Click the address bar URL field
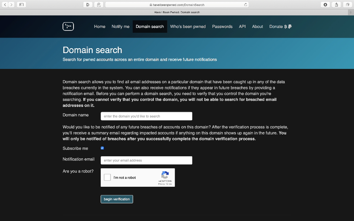The image size is (354, 221). pyautogui.click(x=177, y=5)
